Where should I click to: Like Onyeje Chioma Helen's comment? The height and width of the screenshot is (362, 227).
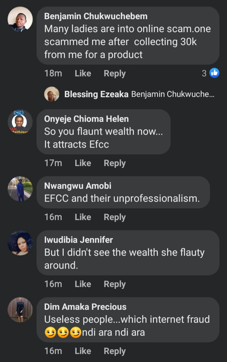pyautogui.click(x=83, y=163)
